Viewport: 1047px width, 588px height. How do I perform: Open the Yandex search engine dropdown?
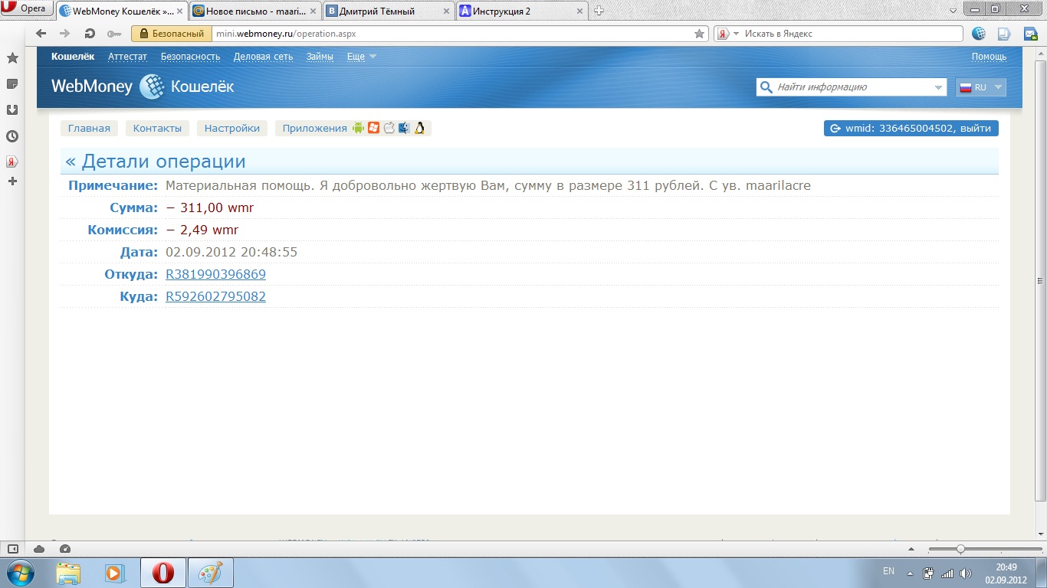(727, 34)
